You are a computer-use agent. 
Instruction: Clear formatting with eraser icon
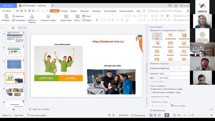[134, 16]
